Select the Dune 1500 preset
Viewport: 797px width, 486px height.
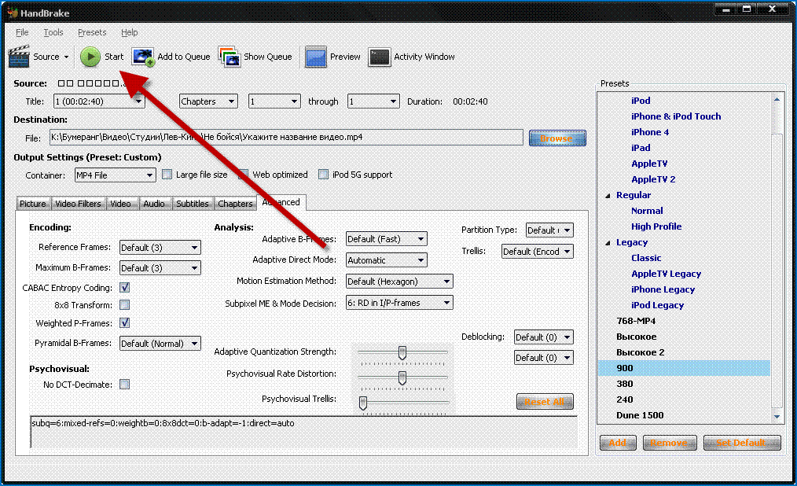[640, 415]
